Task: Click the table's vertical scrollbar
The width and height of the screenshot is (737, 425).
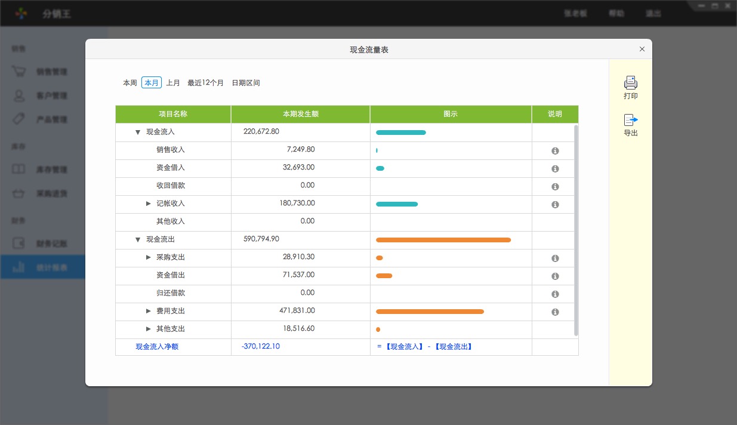Action: (576, 230)
